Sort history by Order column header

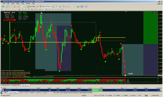pos(9,88)
